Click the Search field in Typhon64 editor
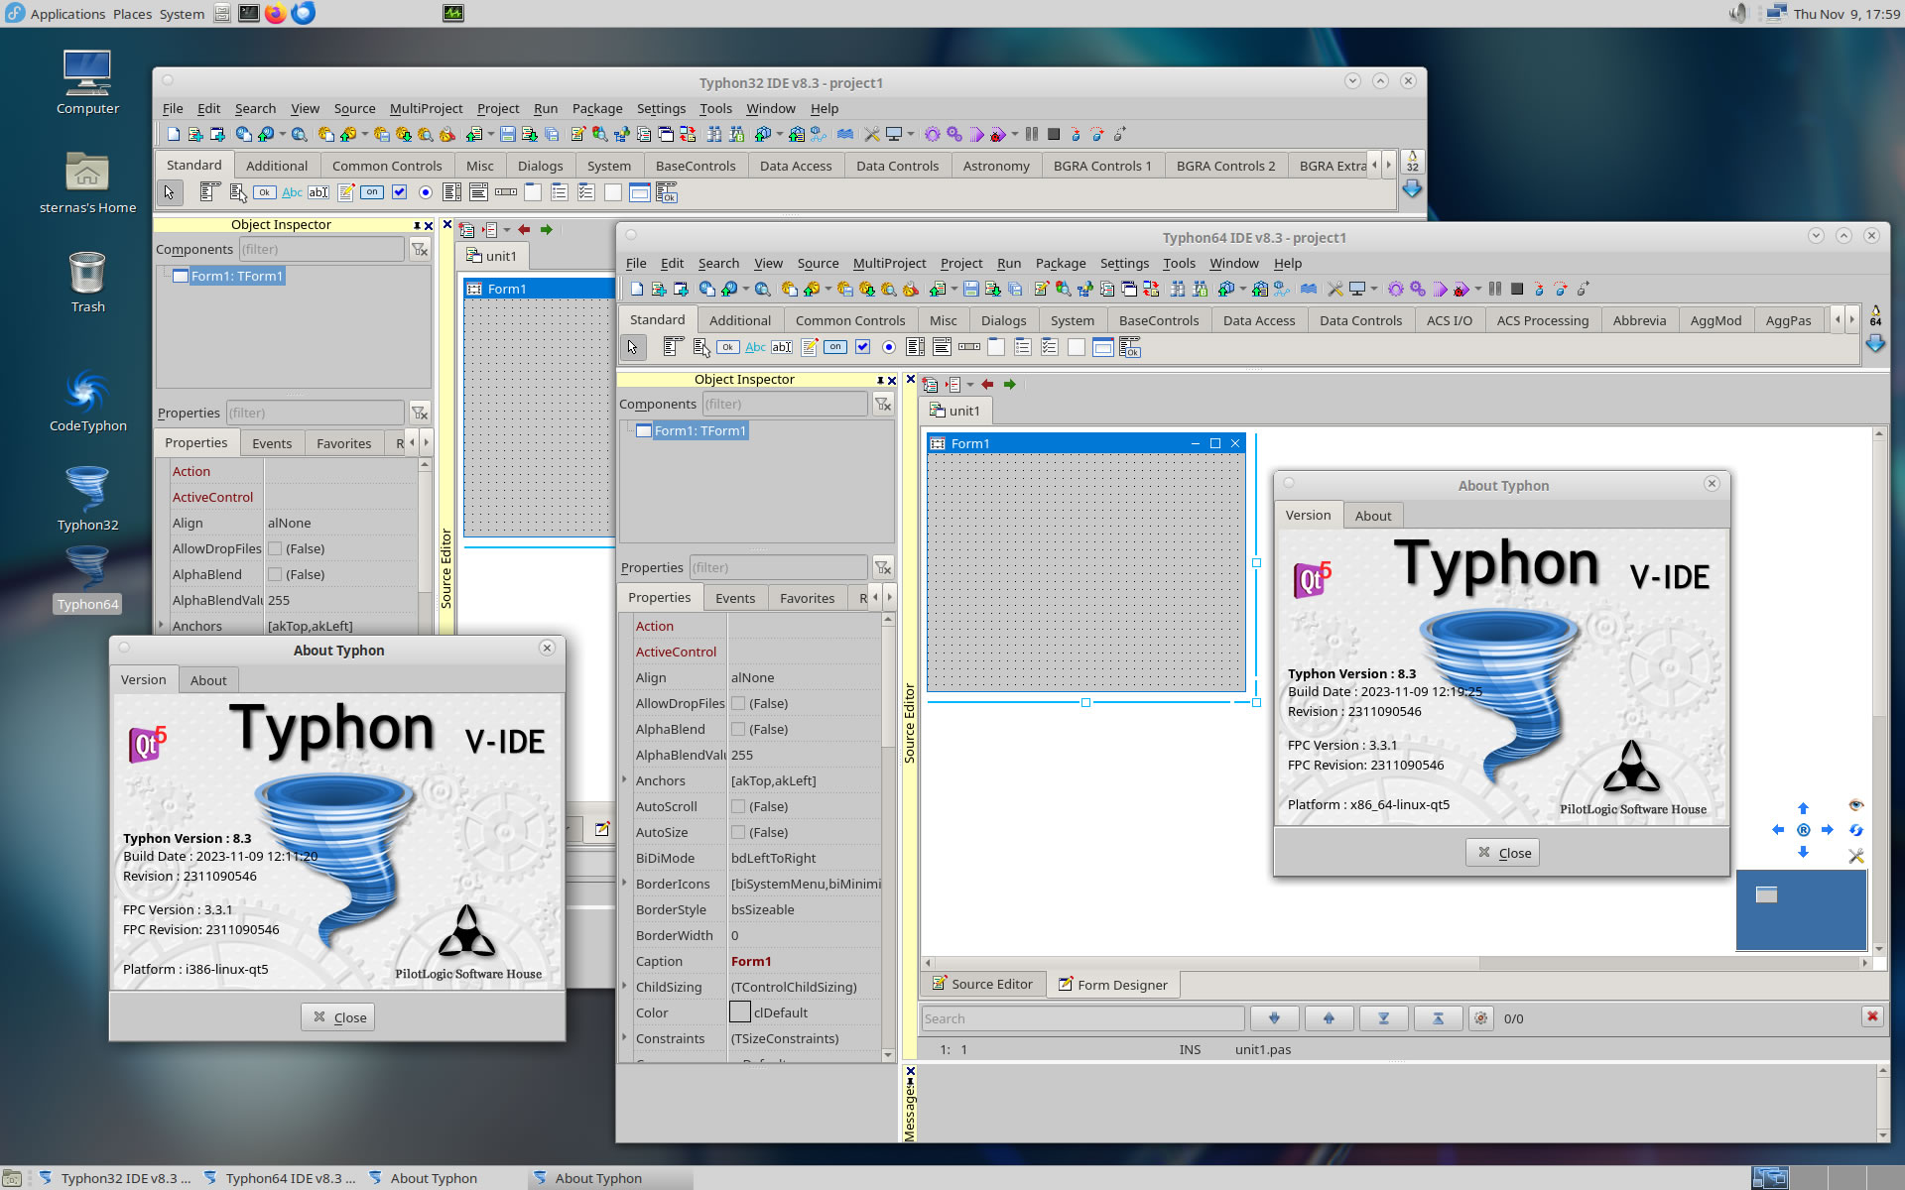The height and width of the screenshot is (1190, 1905). coord(1083,1018)
